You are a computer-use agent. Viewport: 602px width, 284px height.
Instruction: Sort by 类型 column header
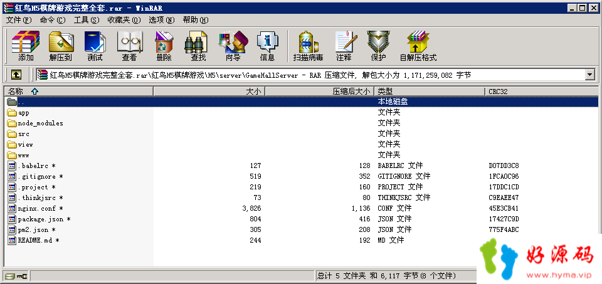[430, 92]
